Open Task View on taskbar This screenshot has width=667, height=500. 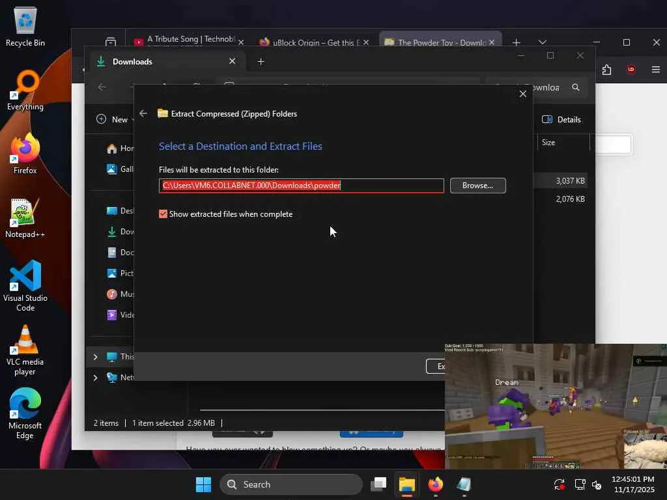(378, 484)
